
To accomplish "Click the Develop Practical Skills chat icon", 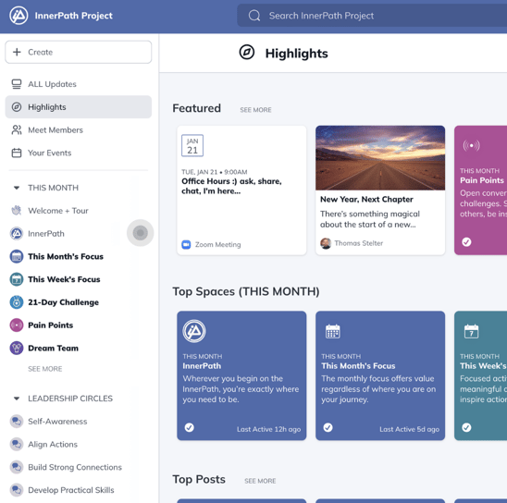I will pyautogui.click(x=17, y=490).
